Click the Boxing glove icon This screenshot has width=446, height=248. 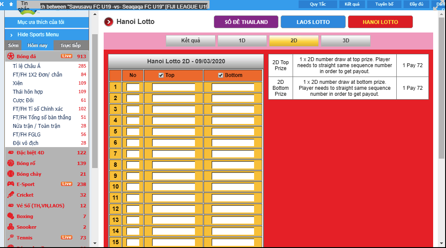(x=11, y=216)
